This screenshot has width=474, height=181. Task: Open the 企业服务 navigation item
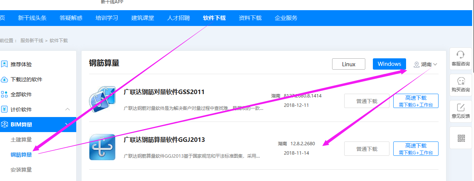286,18
